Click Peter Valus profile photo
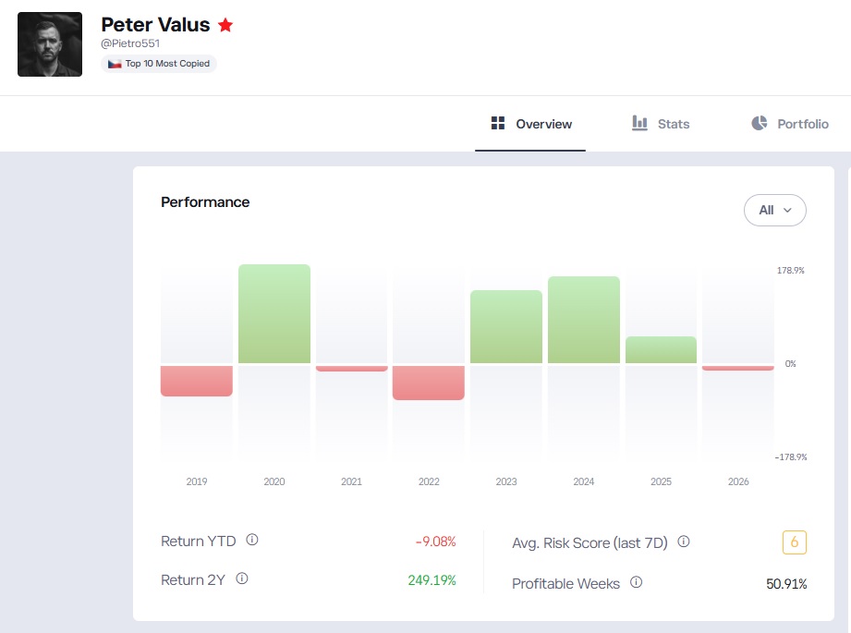 [x=50, y=44]
